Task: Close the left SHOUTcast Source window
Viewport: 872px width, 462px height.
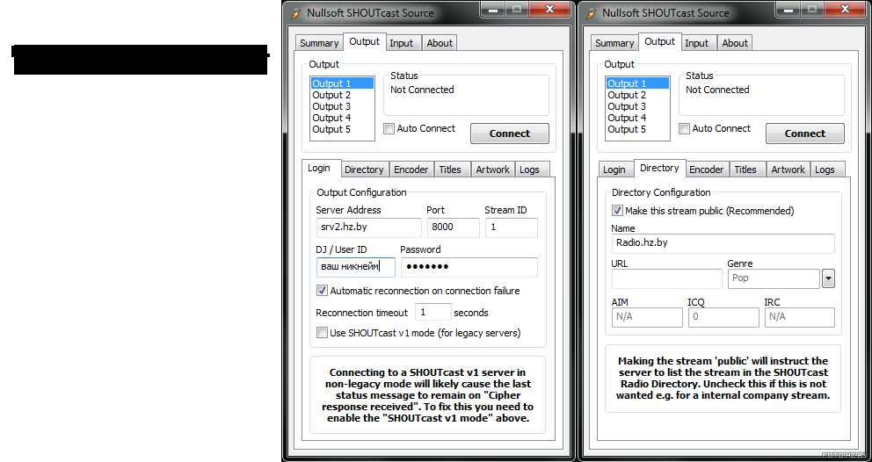Action: (549, 9)
